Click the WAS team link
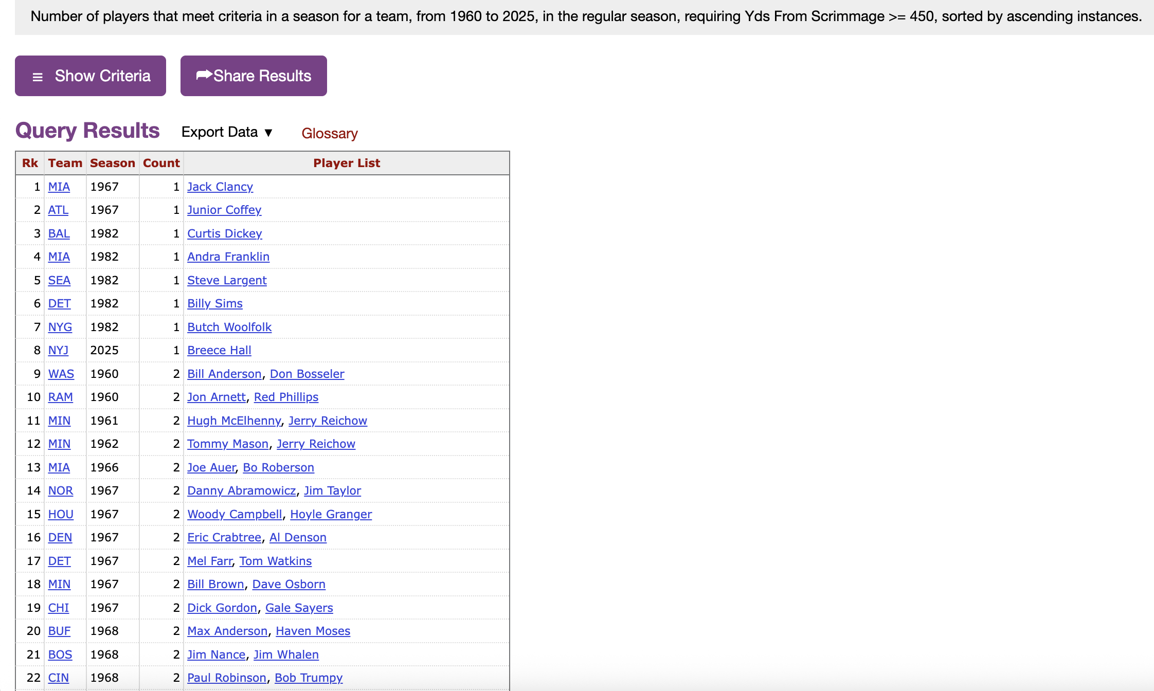1154x691 pixels. coord(61,374)
